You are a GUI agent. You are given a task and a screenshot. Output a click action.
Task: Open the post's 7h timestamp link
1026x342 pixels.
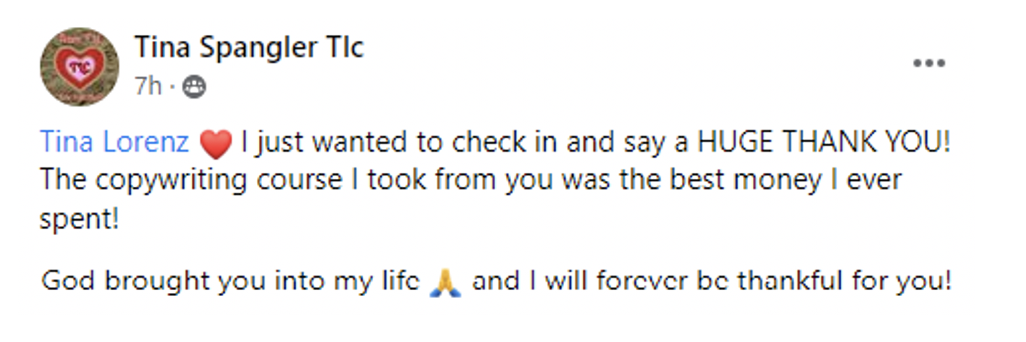(148, 86)
